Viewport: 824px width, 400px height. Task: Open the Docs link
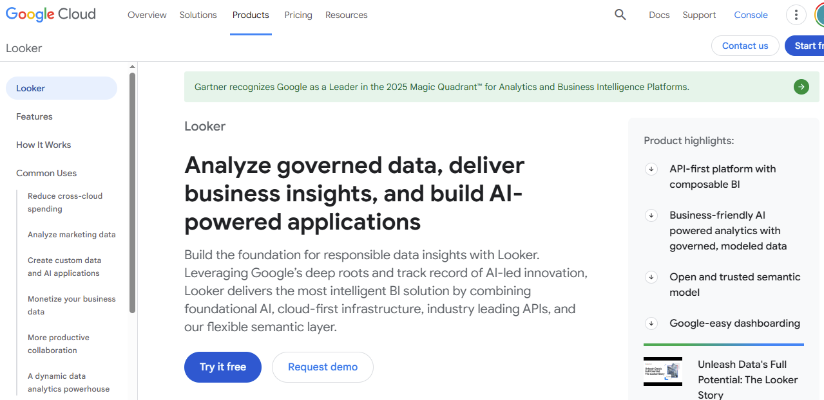[x=659, y=15]
